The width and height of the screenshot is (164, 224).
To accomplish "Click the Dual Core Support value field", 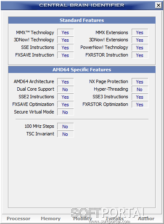I will (66, 89).
